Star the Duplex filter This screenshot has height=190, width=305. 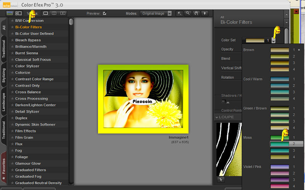[12, 118]
